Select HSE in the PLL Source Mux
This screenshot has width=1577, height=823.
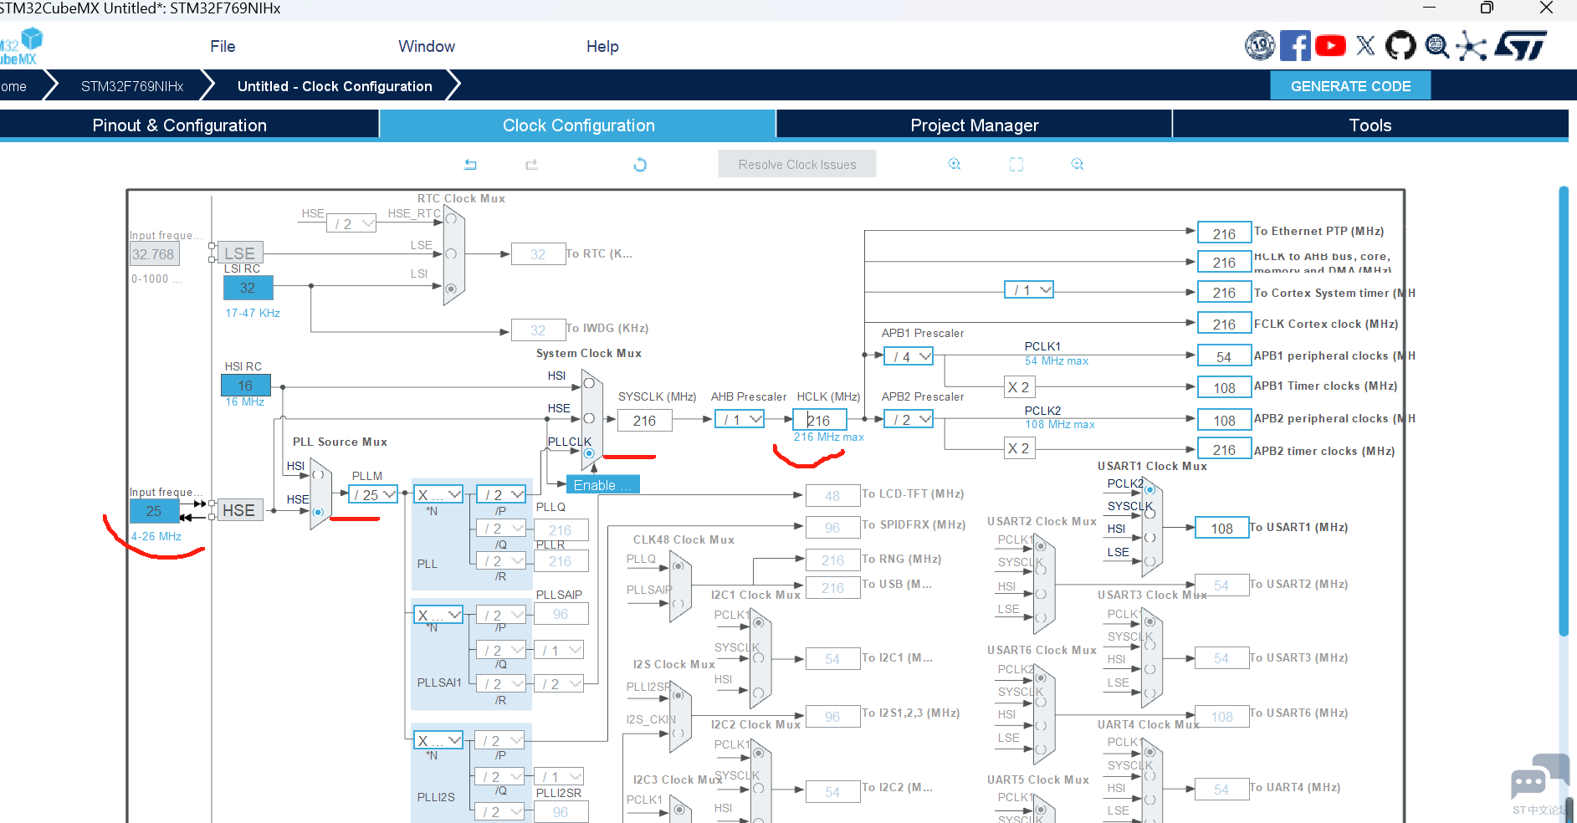coord(318,512)
